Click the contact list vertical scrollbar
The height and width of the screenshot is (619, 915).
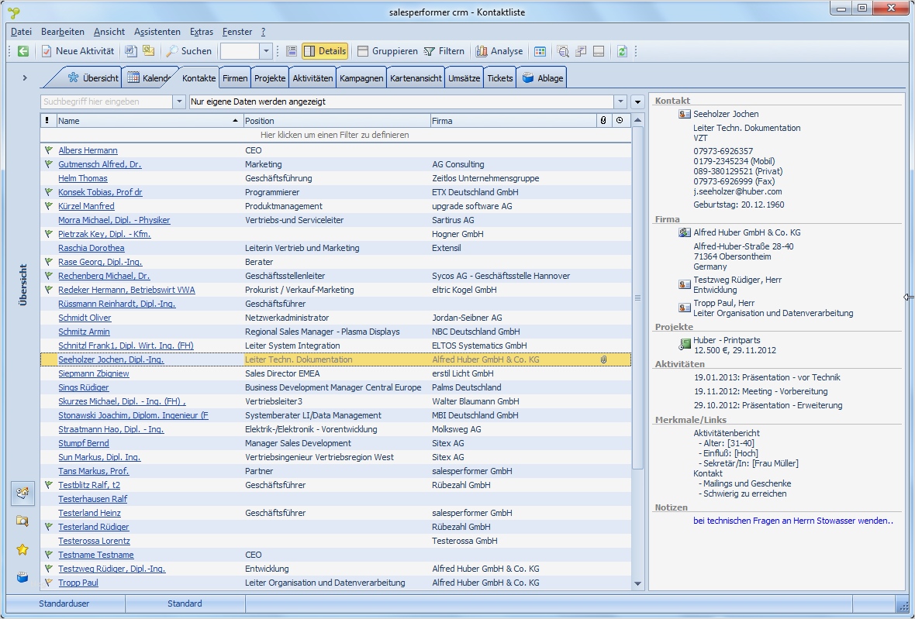pos(637,297)
